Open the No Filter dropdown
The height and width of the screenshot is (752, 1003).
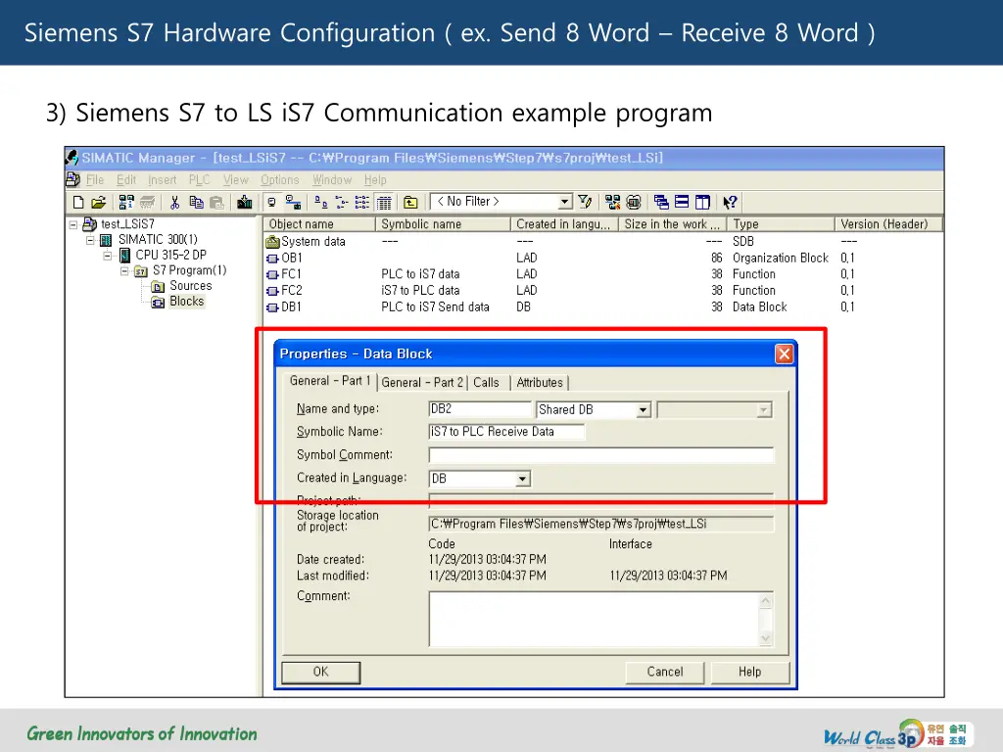[564, 202]
